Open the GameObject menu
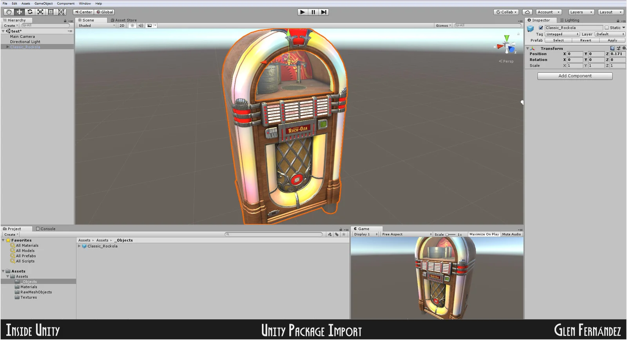 click(x=43, y=4)
